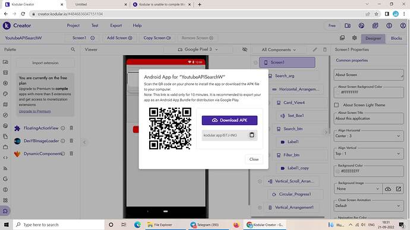Open the dollar monetization icon in header
Screen dimensions: 410x230
tap(389, 25)
